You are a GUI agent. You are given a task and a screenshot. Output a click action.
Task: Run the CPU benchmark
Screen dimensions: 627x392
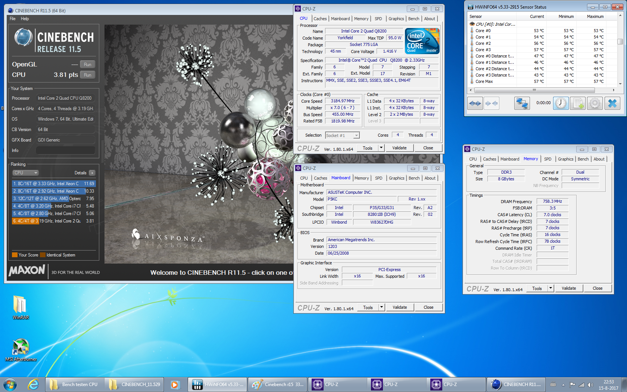(88, 75)
